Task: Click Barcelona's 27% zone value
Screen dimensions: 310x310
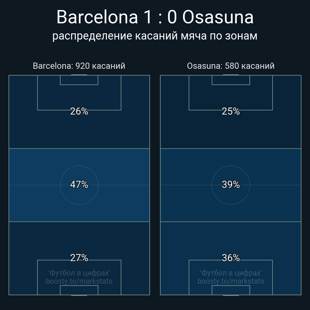Action: click(79, 258)
